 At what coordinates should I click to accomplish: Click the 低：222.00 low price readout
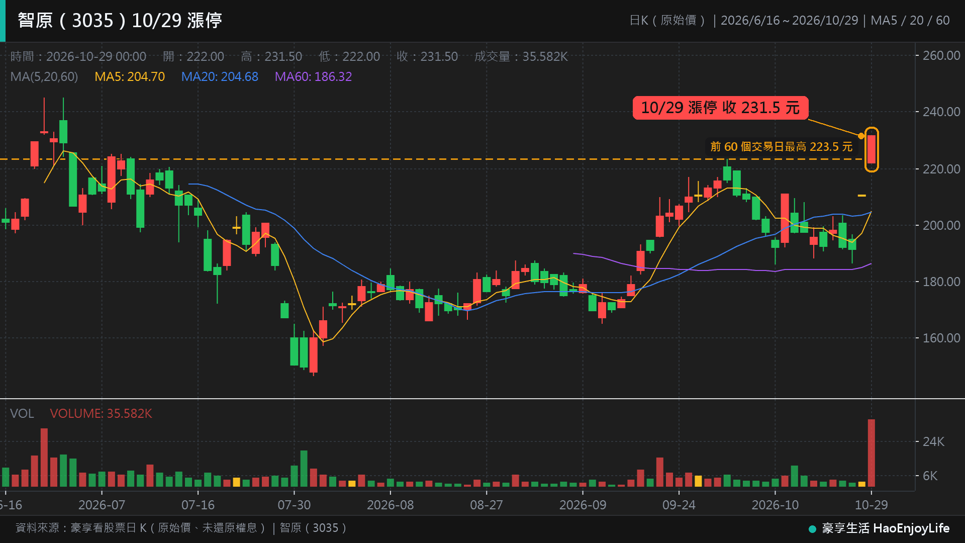(x=349, y=56)
